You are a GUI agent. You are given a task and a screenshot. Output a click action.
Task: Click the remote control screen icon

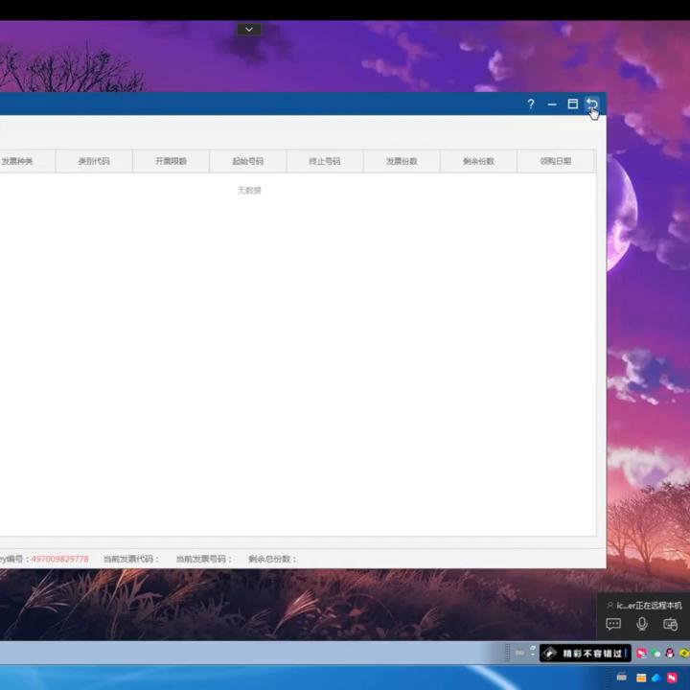670,625
